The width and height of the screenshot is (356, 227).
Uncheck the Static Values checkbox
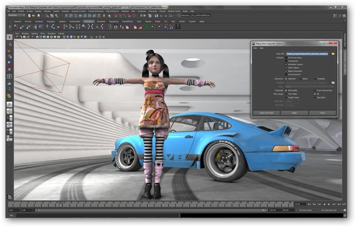[x=286, y=68]
